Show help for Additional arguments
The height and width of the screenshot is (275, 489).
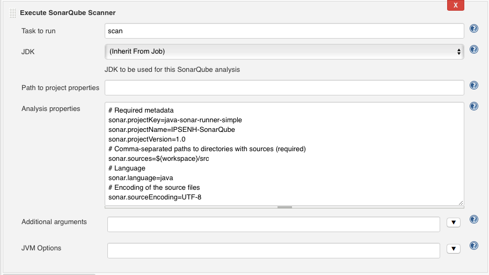click(x=474, y=219)
